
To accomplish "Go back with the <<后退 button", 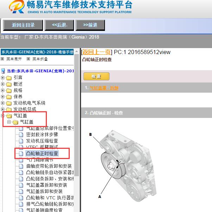I will (59, 25).
